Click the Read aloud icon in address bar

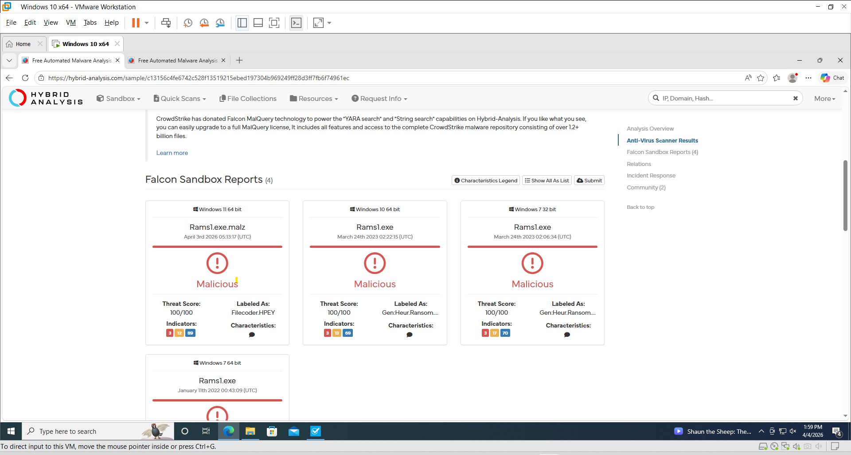tap(748, 78)
